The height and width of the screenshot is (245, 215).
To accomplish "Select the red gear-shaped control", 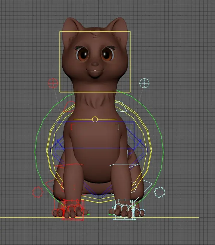I will [x=38, y=192].
